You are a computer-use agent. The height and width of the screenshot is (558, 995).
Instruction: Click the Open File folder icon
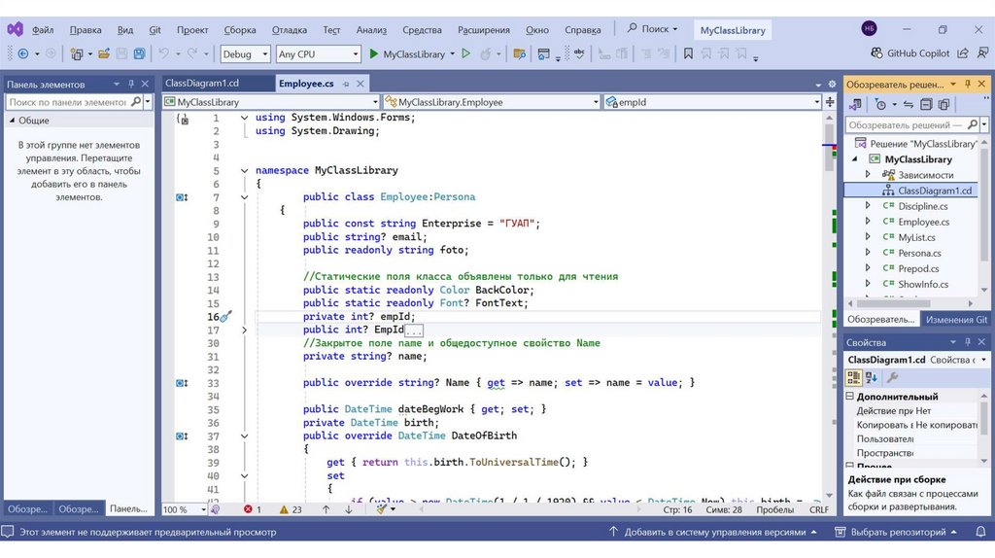click(102, 54)
